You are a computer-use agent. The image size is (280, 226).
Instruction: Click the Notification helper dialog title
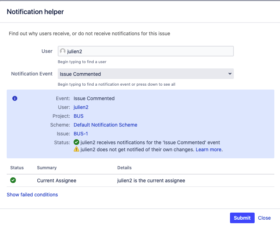point(35,12)
